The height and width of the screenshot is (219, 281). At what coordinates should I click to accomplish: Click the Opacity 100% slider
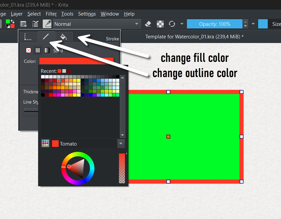215,24
